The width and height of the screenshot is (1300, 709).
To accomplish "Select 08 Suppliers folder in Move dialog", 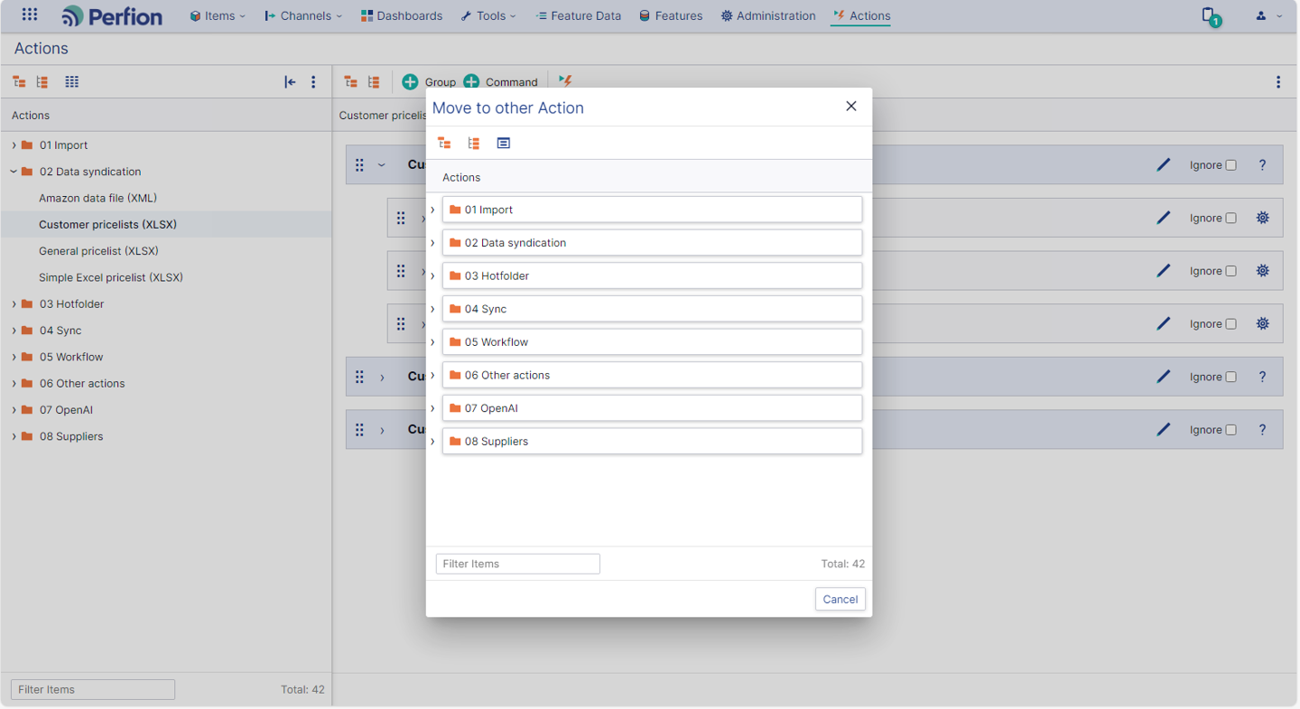I will tap(652, 441).
